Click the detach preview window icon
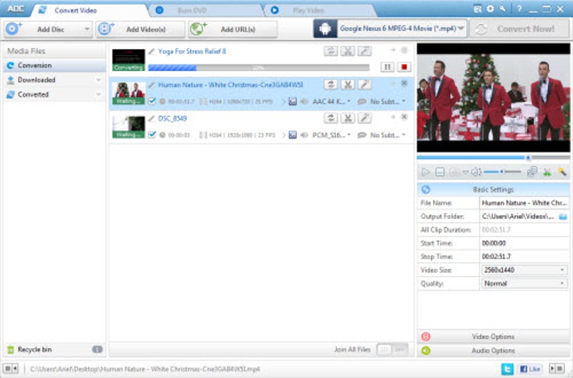The width and height of the screenshot is (573, 378). coord(532,172)
